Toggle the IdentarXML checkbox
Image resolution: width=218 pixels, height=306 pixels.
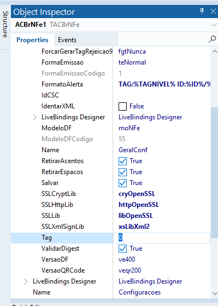[x=122, y=106]
